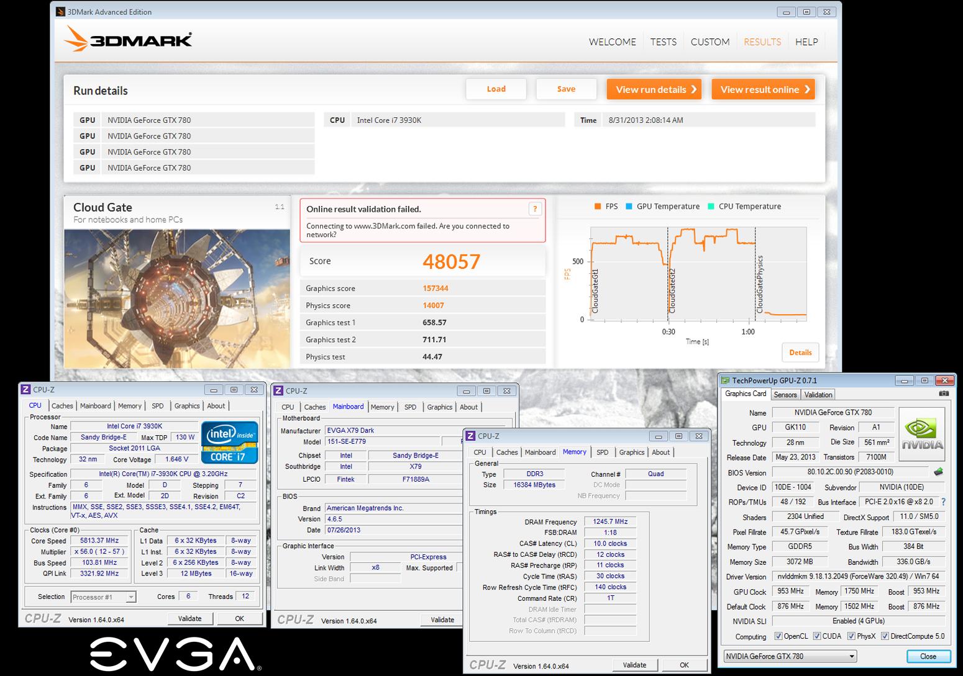Open About tab in CPU-Z Memory window
Image resolution: width=963 pixels, height=676 pixels.
(661, 453)
